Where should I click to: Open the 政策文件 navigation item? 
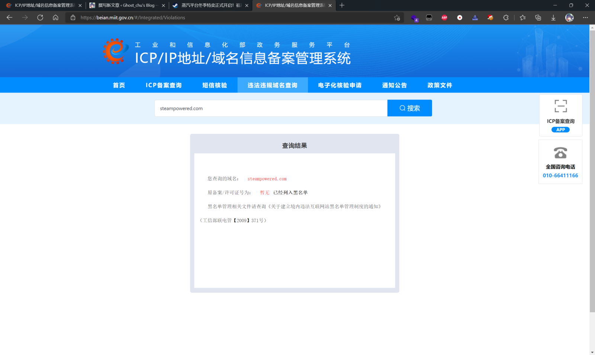tap(440, 85)
